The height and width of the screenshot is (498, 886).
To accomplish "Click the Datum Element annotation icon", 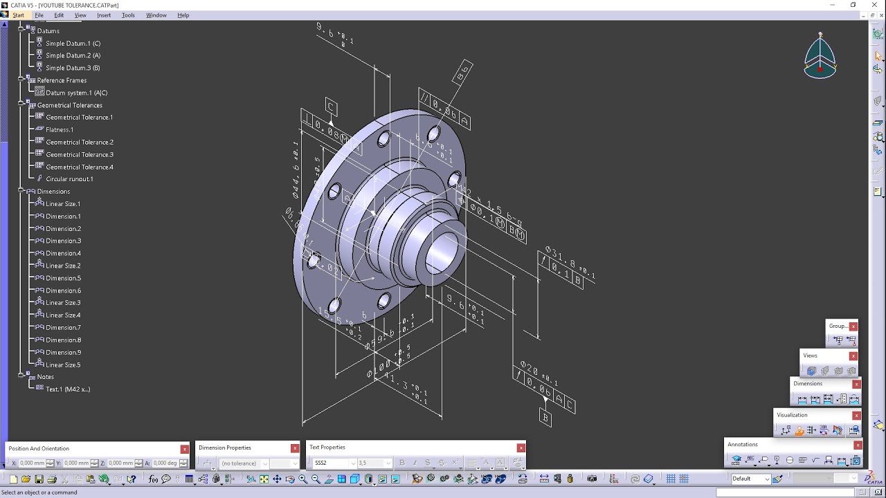I will coord(777,461).
